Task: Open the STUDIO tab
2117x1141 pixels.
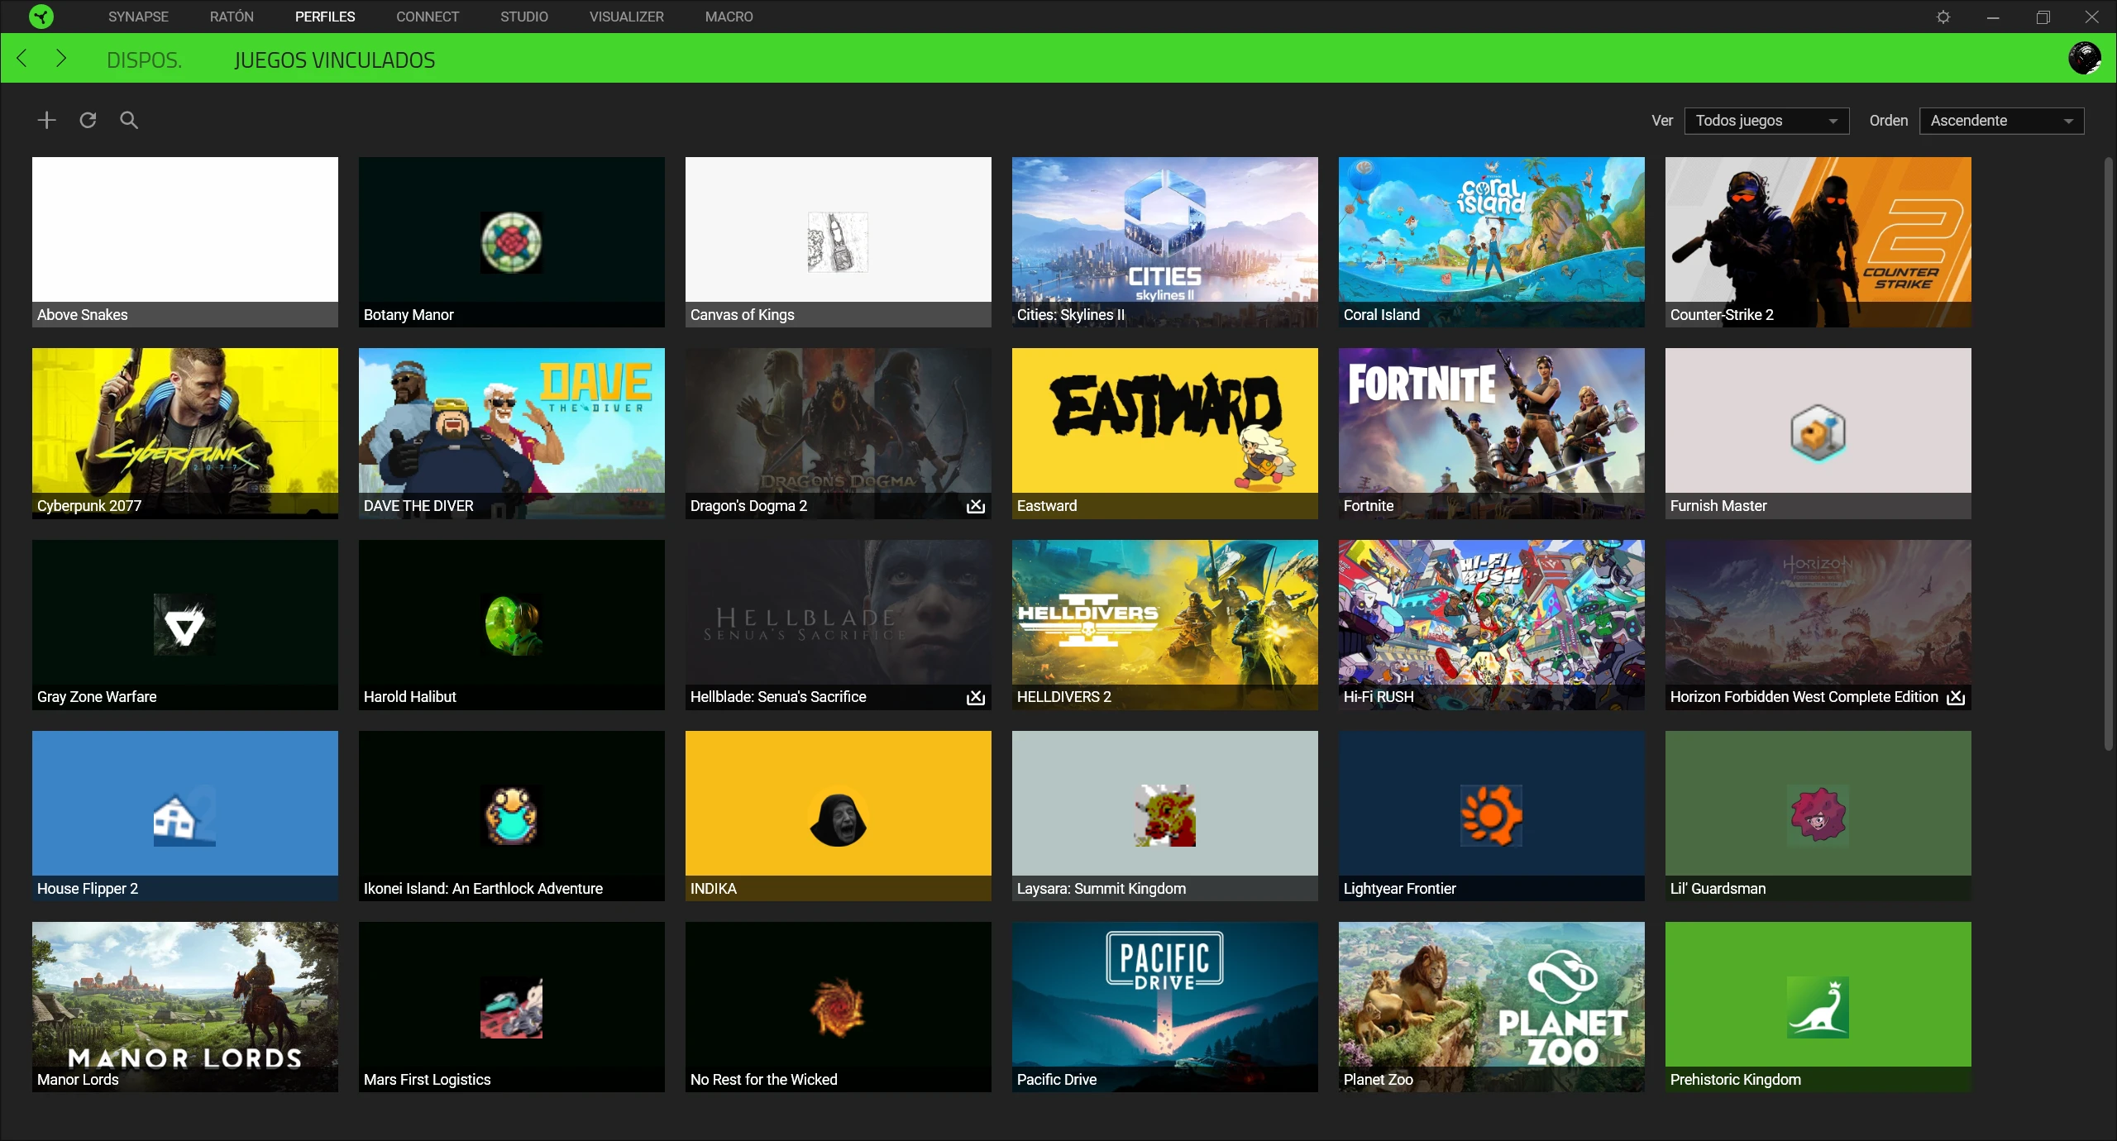Action: (524, 17)
